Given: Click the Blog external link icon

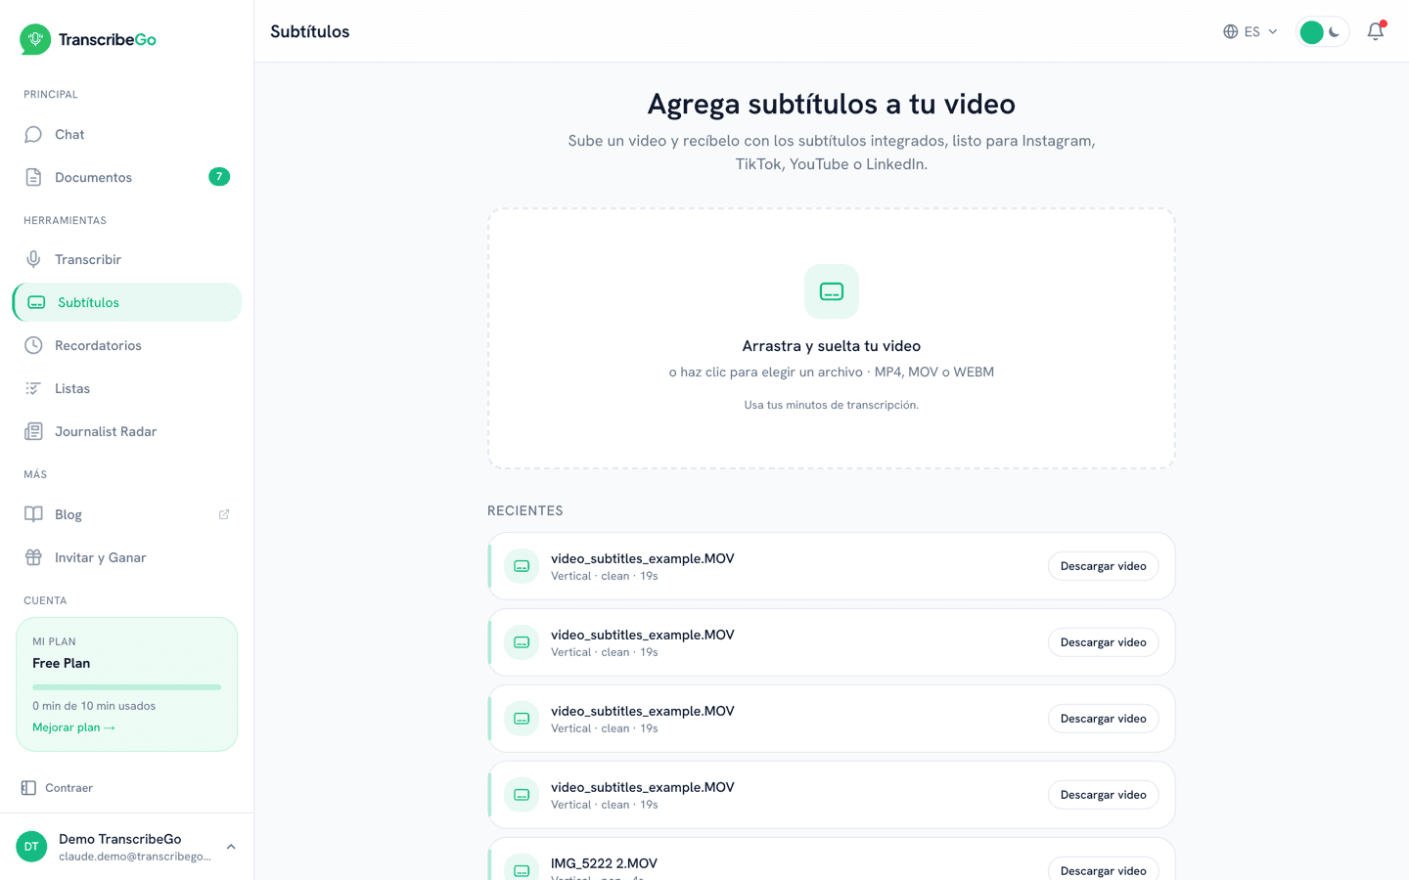Looking at the screenshot, I should pyautogui.click(x=224, y=514).
